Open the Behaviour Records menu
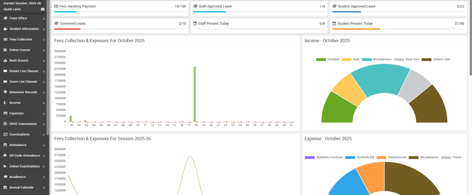The width and height of the screenshot is (472, 195). pos(24,92)
